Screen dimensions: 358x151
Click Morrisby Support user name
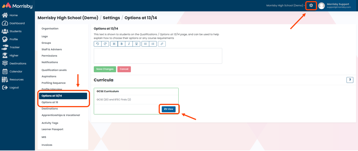click(x=338, y=4)
